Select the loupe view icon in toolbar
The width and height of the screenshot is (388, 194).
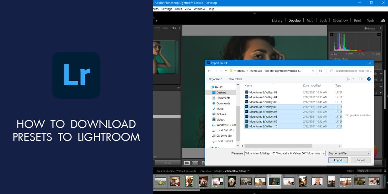187,163
